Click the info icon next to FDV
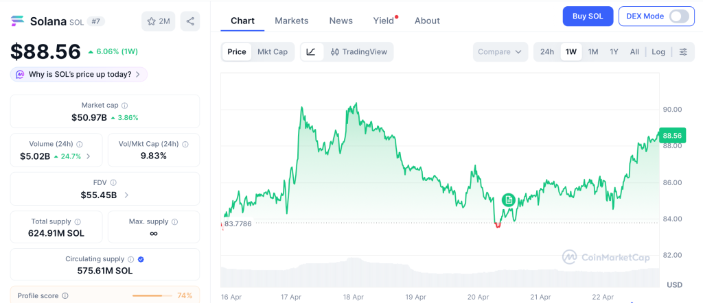 pyautogui.click(x=113, y=182)
